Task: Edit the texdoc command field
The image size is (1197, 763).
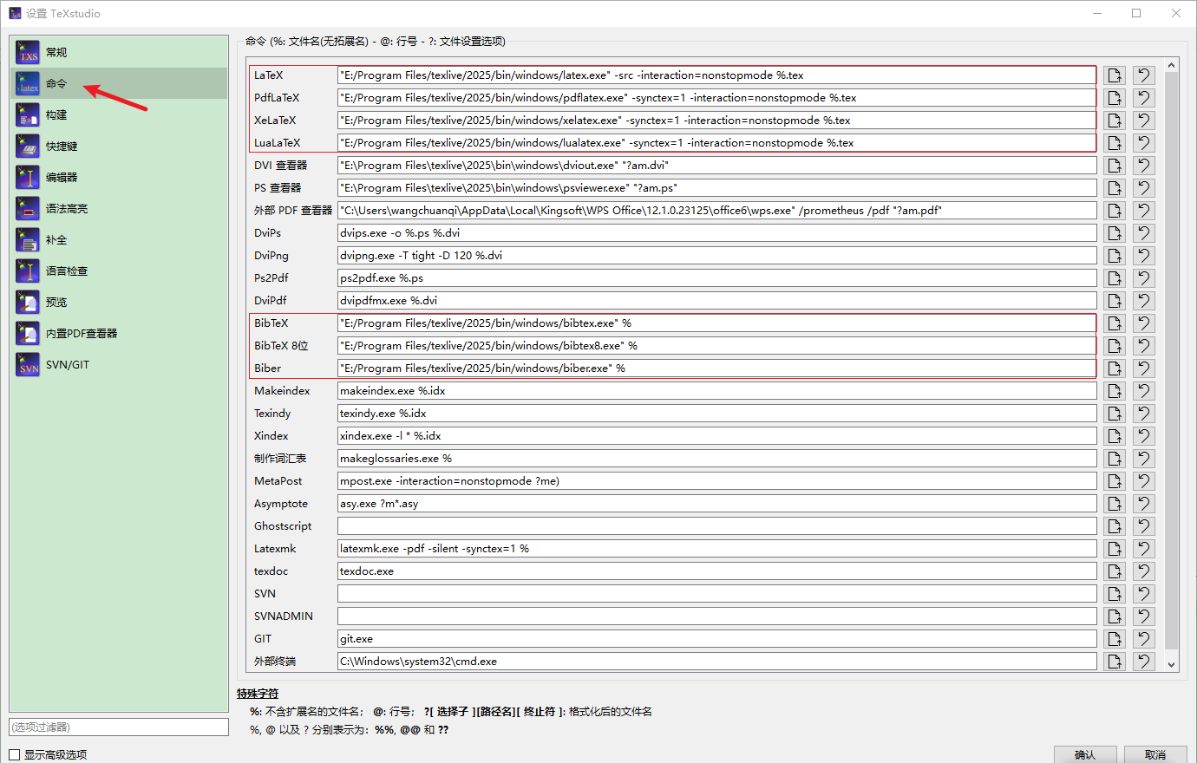Action: (716, 571)
